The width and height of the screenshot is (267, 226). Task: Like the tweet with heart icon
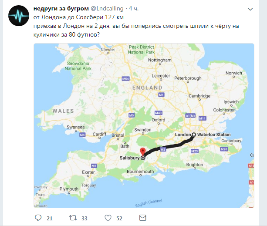pyautogui.click(x=108, y=218)
